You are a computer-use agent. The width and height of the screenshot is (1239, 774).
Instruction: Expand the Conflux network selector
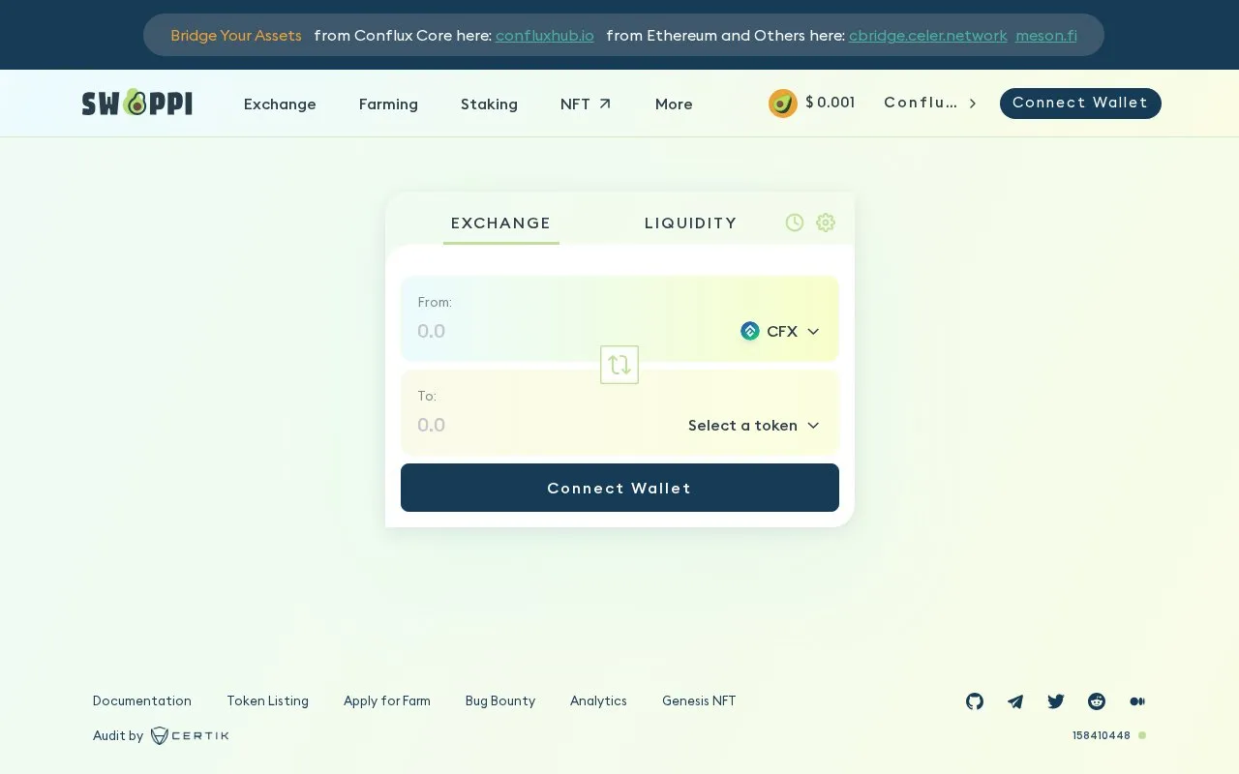pyautogui.click(x=930, y=103)
